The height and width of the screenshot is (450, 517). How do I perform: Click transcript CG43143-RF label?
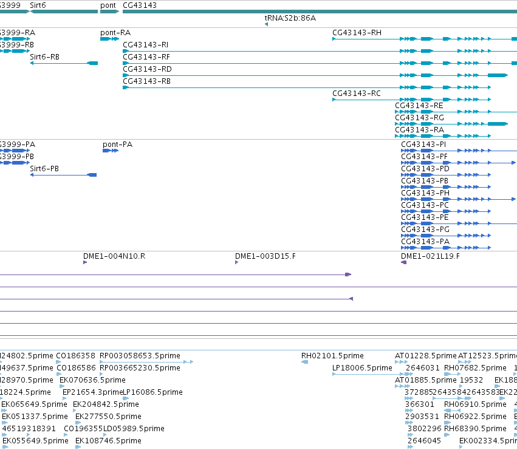tap(146, 57)
